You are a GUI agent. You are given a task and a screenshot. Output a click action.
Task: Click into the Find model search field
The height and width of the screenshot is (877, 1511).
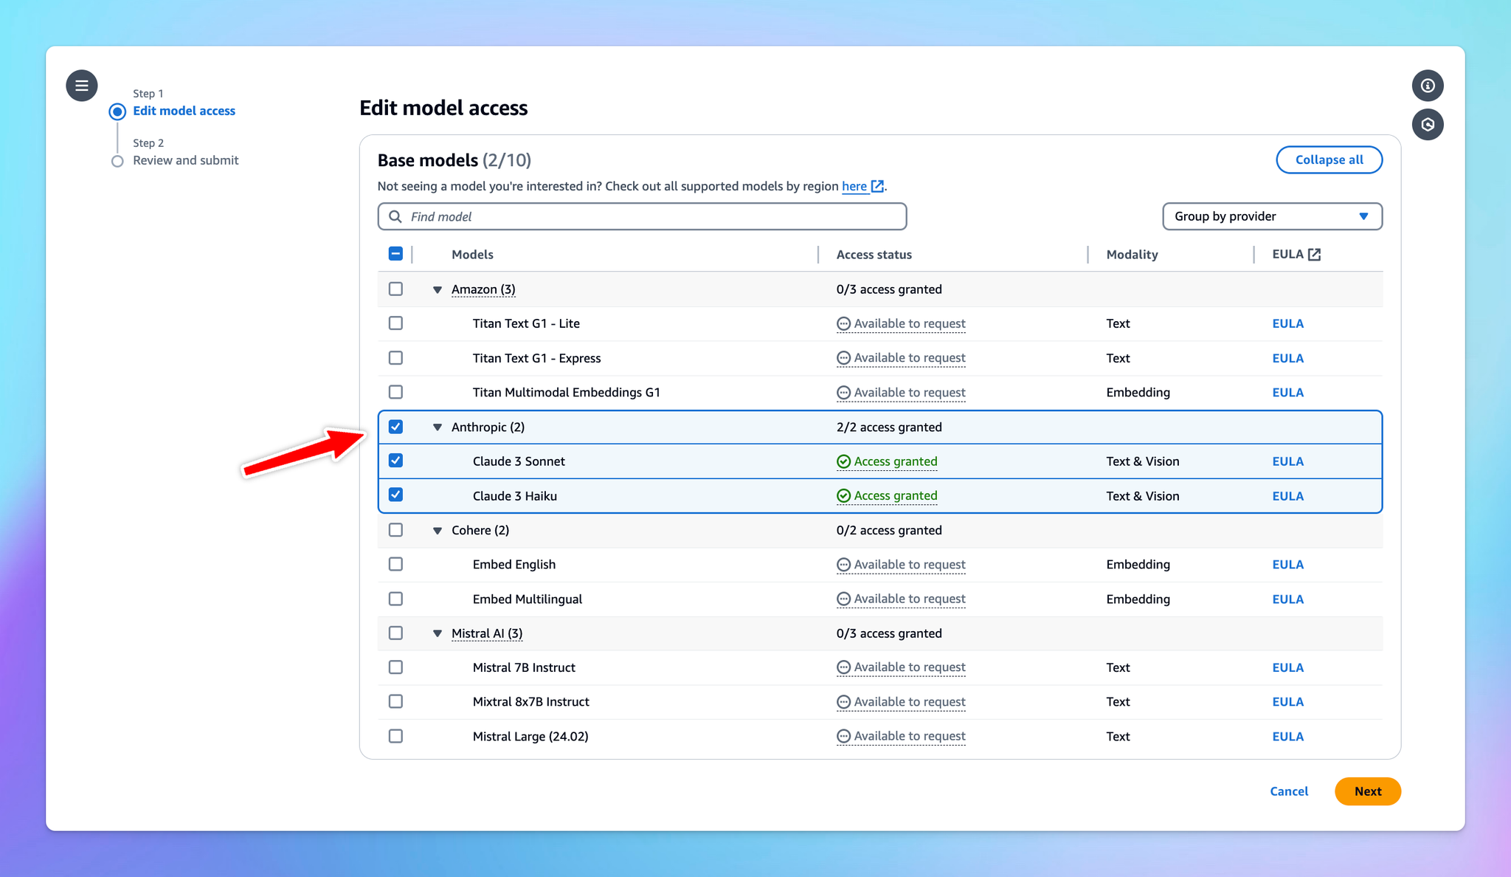[x=642, y=216]
